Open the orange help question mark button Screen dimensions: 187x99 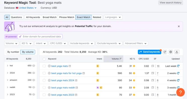pyautogui.click(x=180, y=92)
